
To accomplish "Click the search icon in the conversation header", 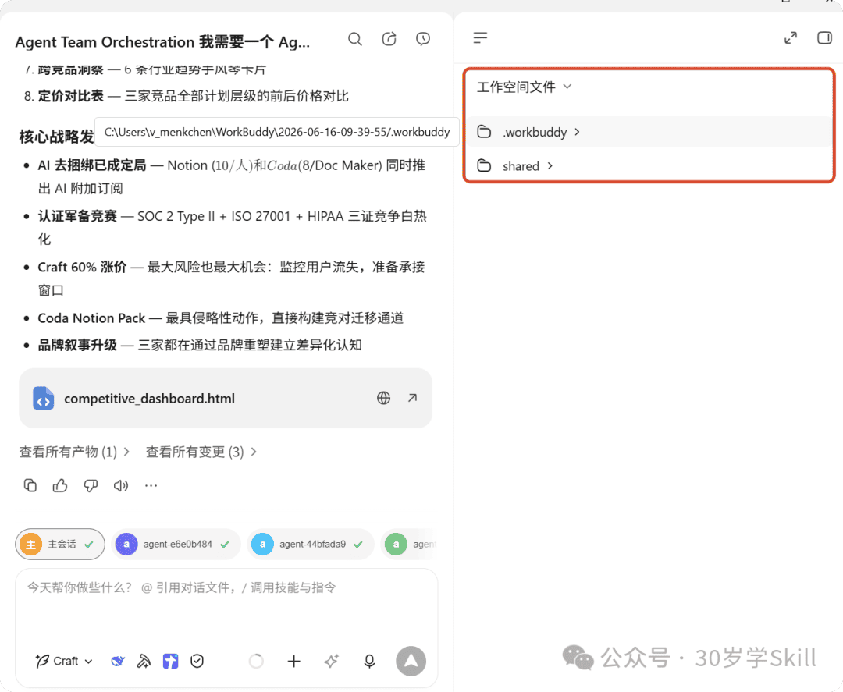I will [355, 39].
